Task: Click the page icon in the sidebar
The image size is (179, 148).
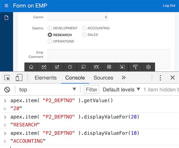Action: [6, 18]
